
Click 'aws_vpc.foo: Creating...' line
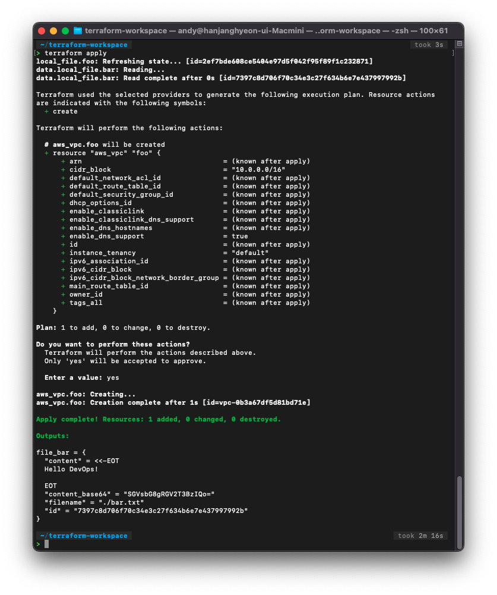(86, 394)
